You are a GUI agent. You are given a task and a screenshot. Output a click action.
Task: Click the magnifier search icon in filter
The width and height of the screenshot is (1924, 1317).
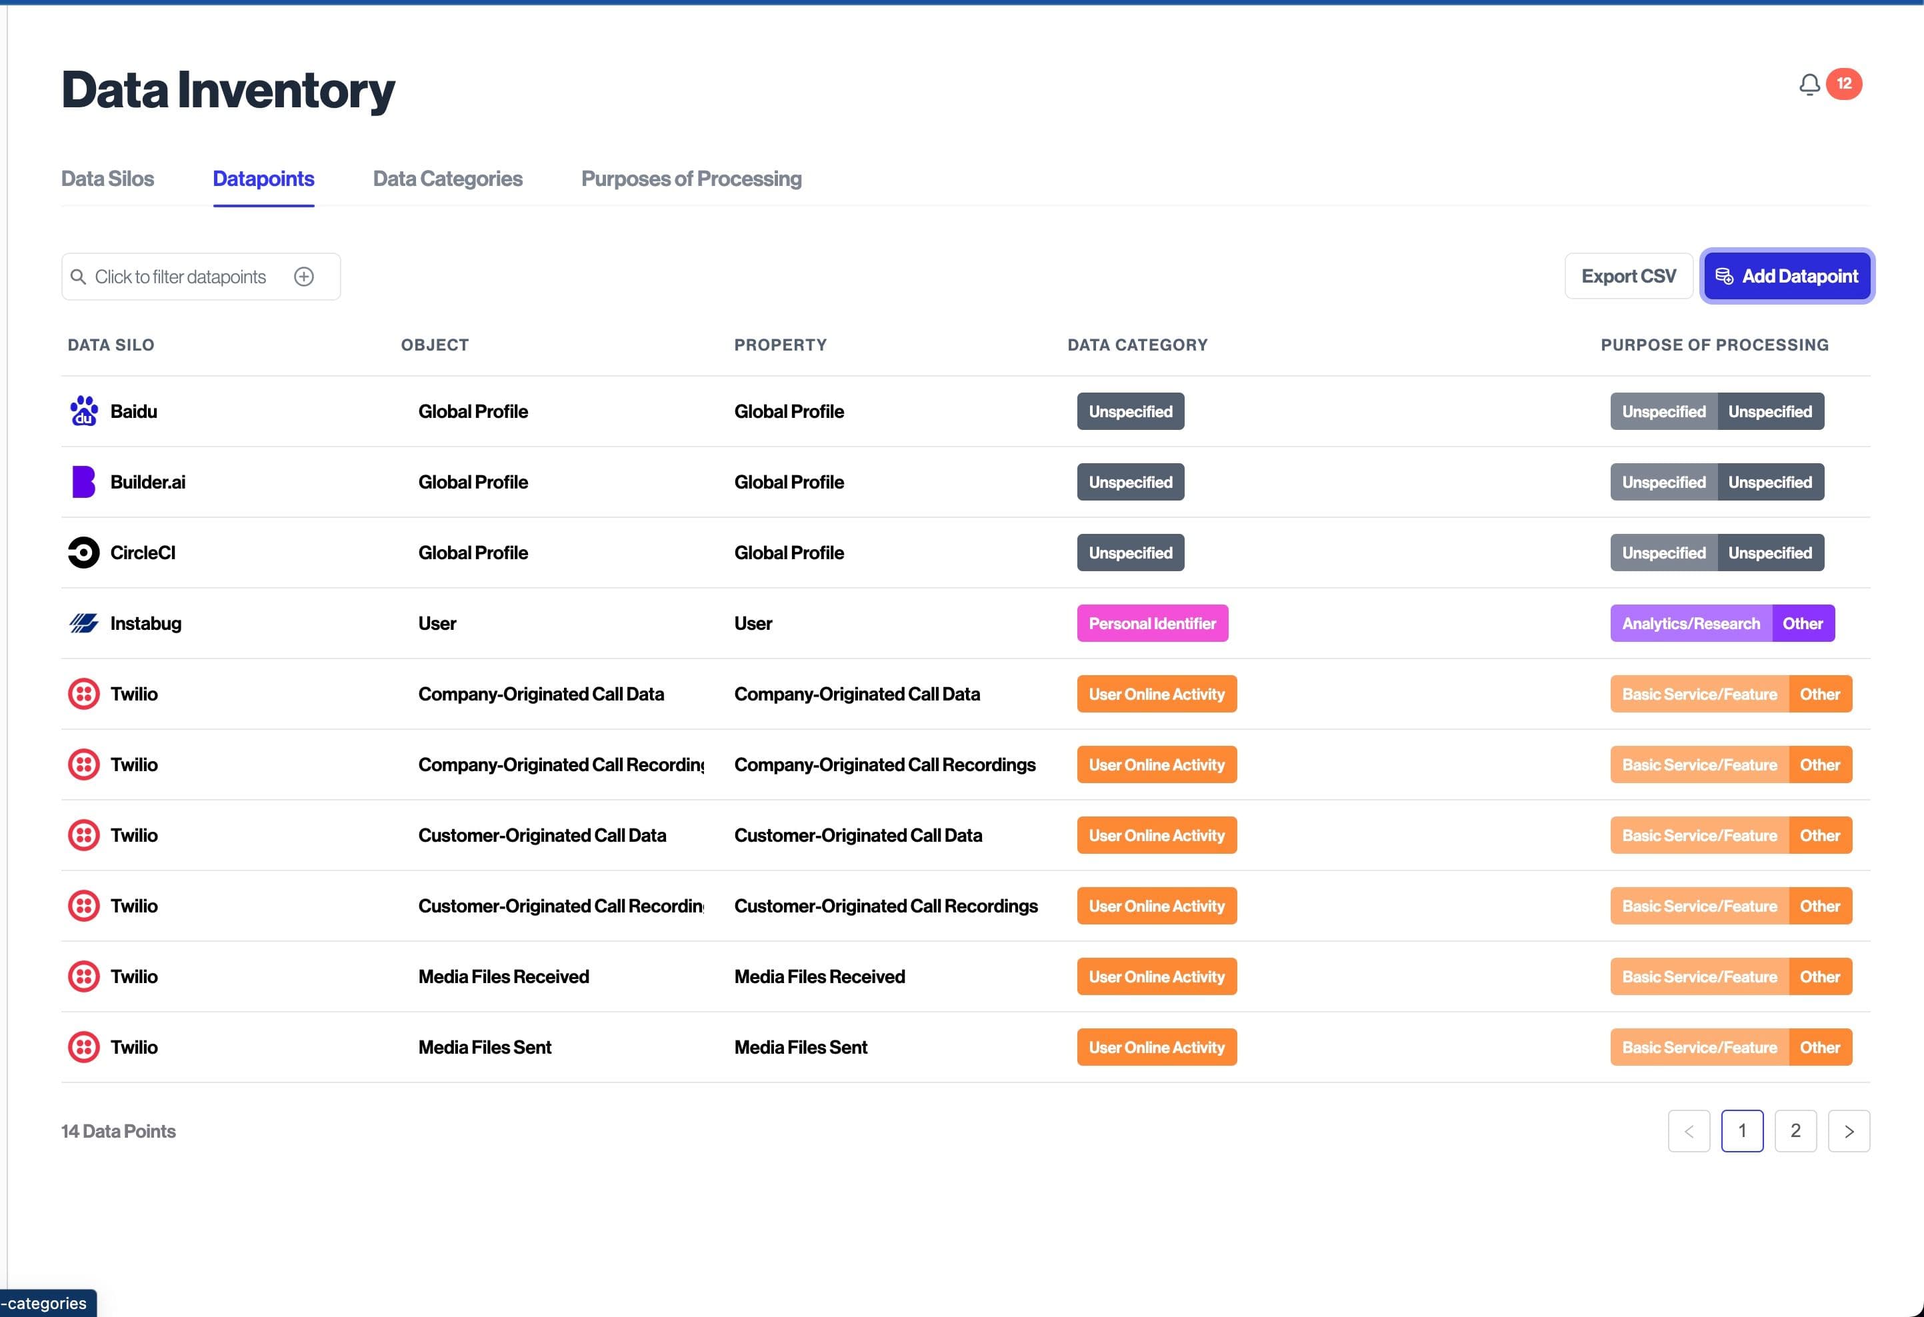(x=79, y=277)
